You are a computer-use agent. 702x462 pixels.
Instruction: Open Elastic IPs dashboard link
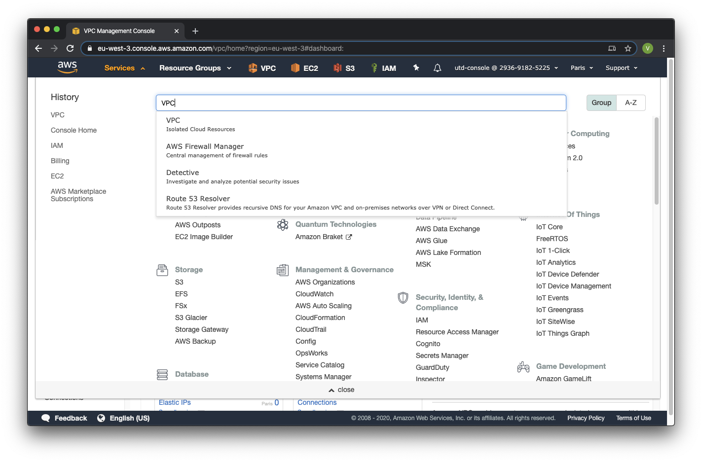pos(175,402)
